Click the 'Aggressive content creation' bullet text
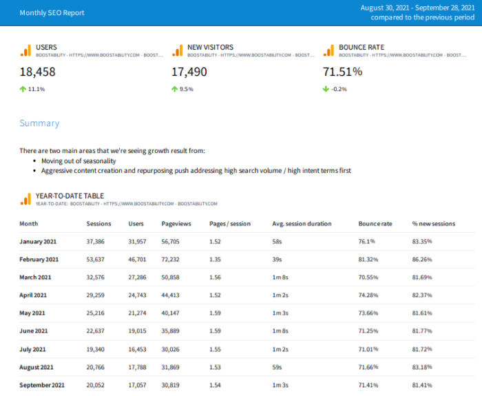Image resolution: width=482 pixels, height=396 pixels. coord(196,171)
